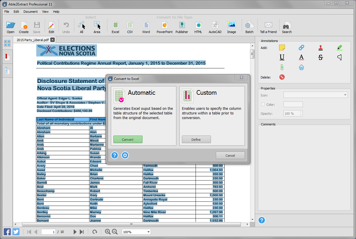This screenshot has width=356, height=239.
Task: Add a watermark annotation
Action: pos(301,67)
